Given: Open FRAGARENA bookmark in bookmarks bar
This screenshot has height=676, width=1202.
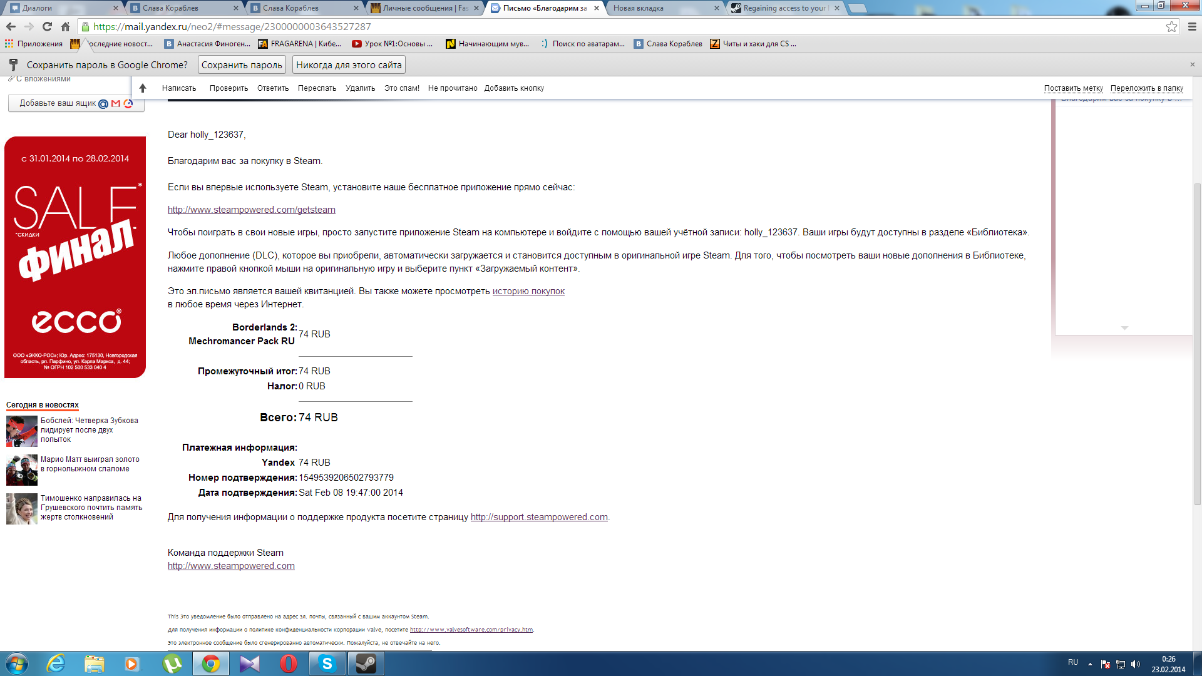Looking at the screenshot, I should 300,44.
